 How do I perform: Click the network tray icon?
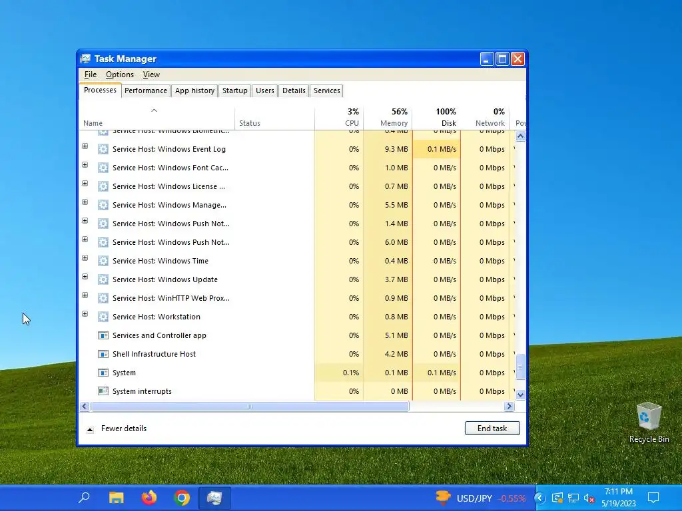(x=573, y=498)
